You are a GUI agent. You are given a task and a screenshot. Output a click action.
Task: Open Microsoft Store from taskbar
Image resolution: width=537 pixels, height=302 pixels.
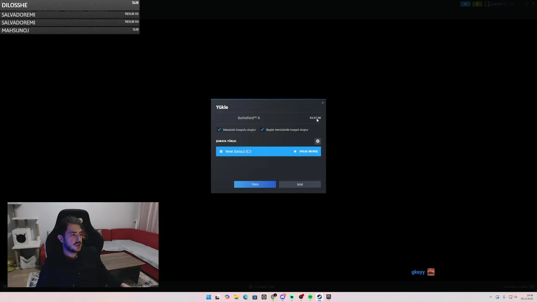(x=255, y=297)
